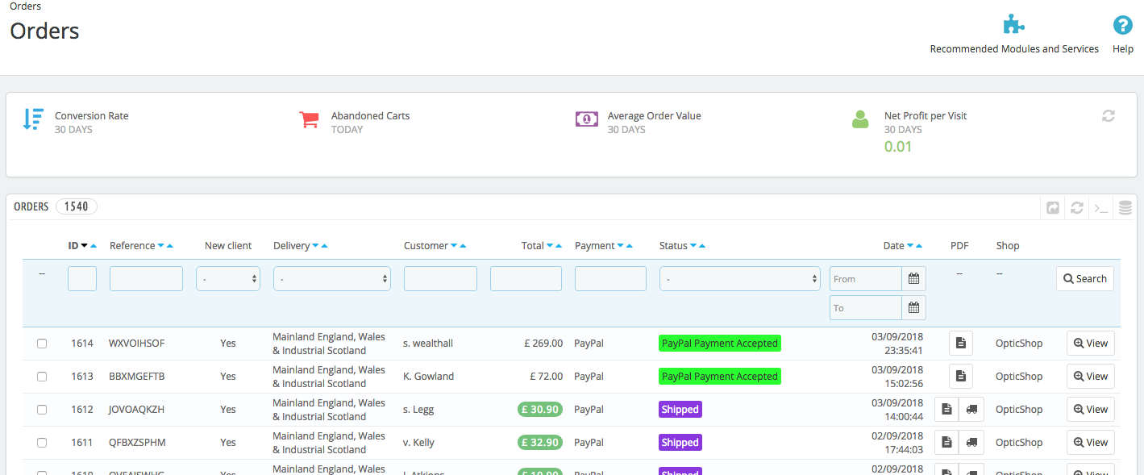Click the £ 32.90 total badge

[x=540, y=443]
